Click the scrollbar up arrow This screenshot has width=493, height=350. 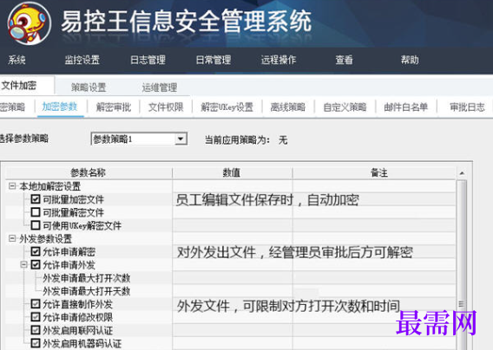pyautogui.click(x=462, y=173)
